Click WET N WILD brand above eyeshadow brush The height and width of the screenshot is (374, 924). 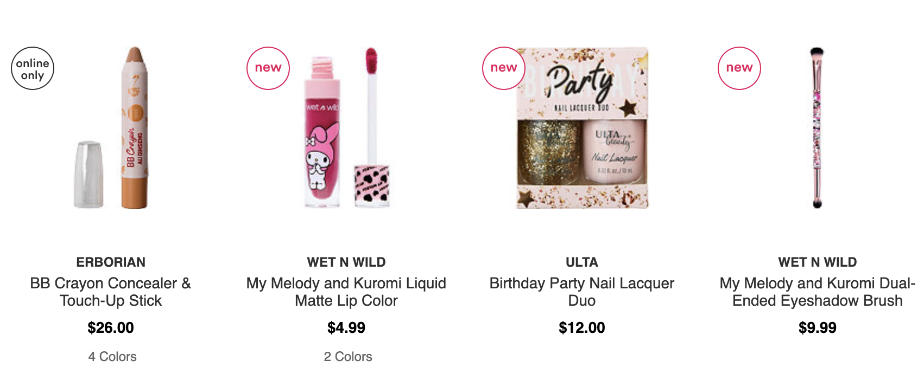coord(818,262)
